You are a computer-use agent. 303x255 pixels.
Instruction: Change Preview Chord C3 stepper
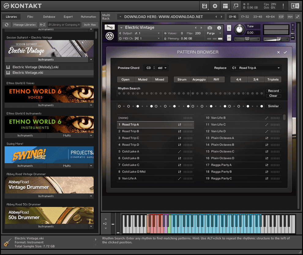(154, 68)
